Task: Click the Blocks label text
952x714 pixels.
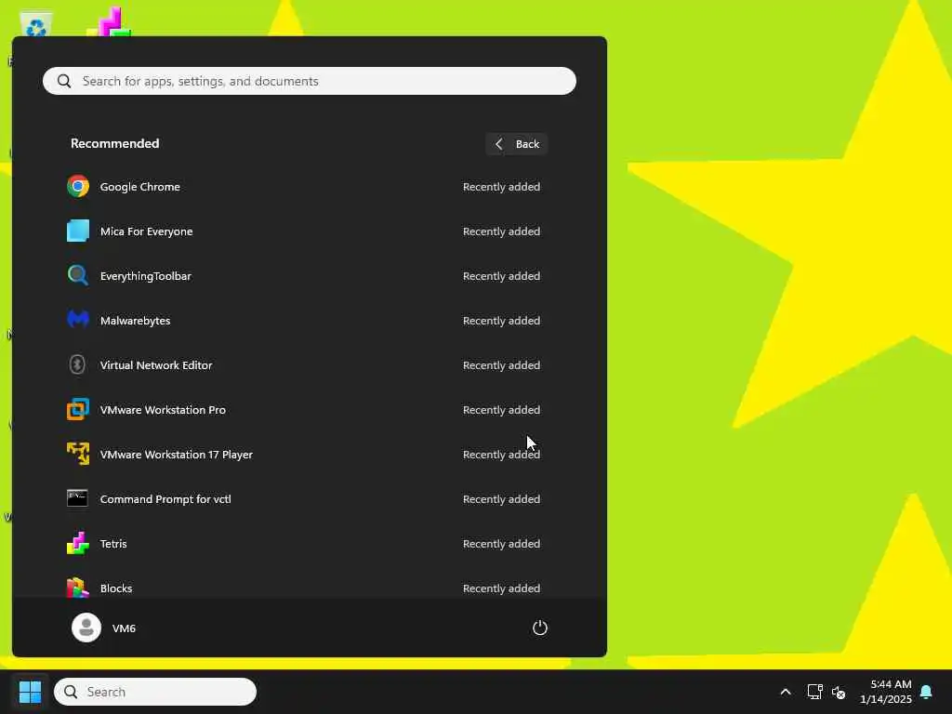Action: tap(116, 588)
